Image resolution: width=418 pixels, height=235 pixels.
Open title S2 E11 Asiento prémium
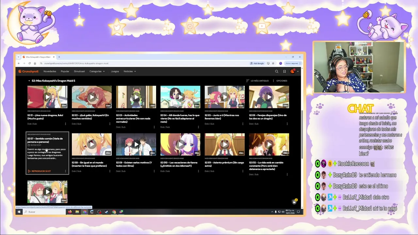coord(224,164)
